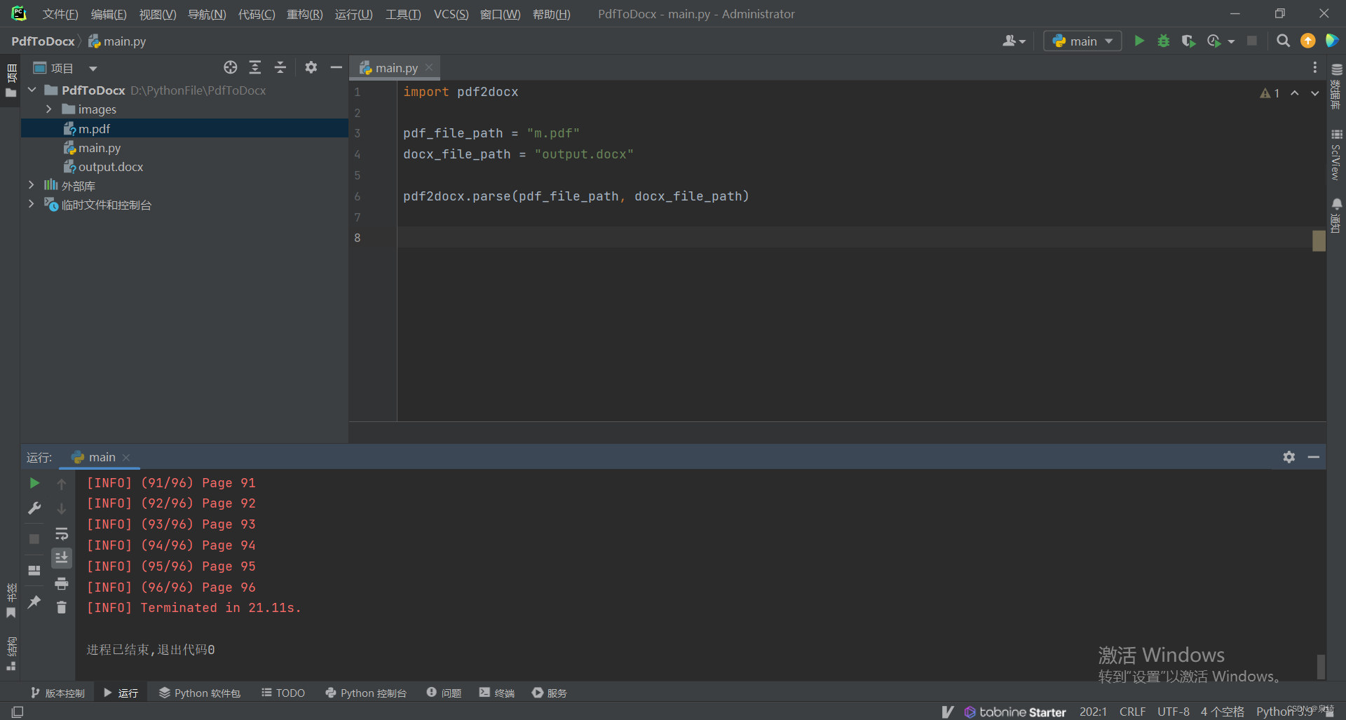
Task: Click PdfToDocx in the breadcrumb
Action: [x=43, y=41]
